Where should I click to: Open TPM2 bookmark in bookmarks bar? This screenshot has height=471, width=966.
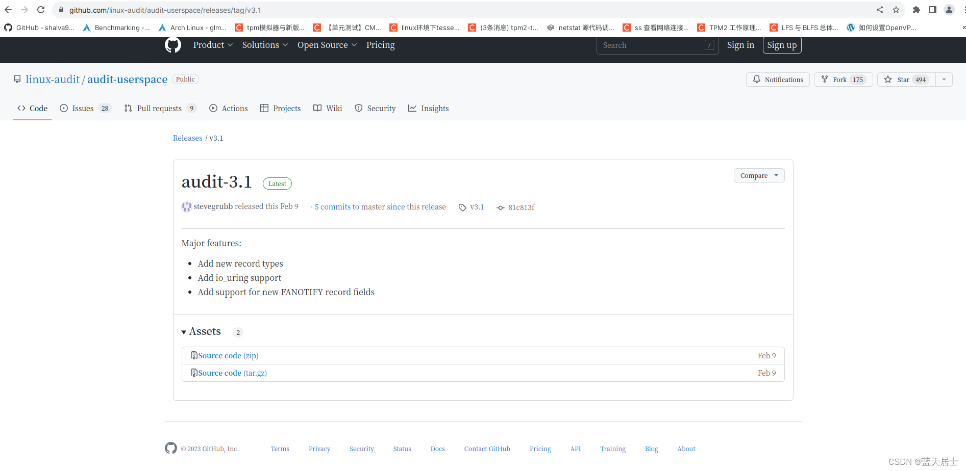click(x=729, y=28)
